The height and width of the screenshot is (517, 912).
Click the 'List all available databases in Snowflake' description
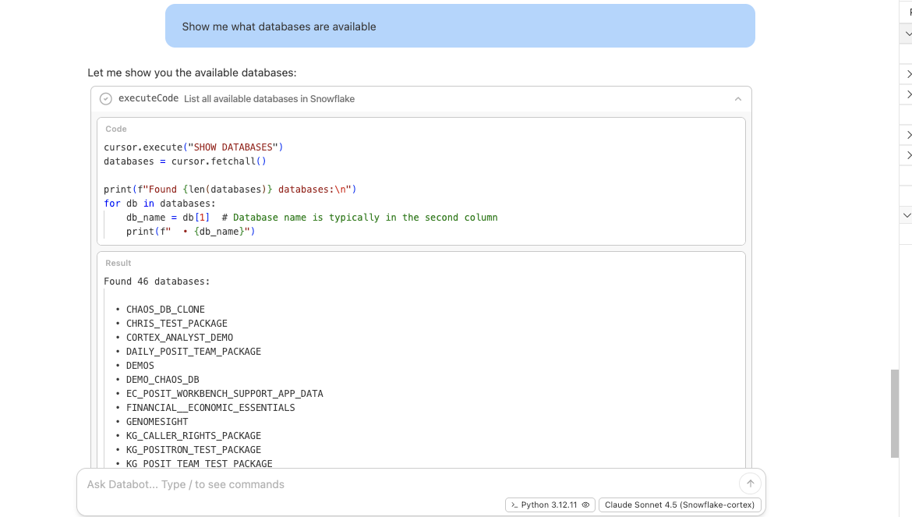pos(269,99)
